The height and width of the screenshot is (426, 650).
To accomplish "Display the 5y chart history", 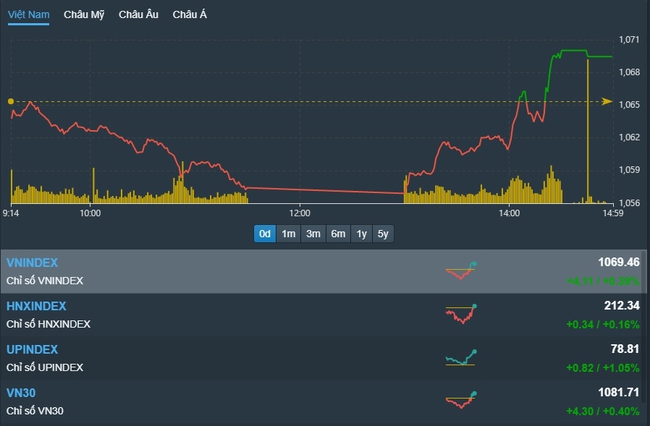I will (383, 234).
